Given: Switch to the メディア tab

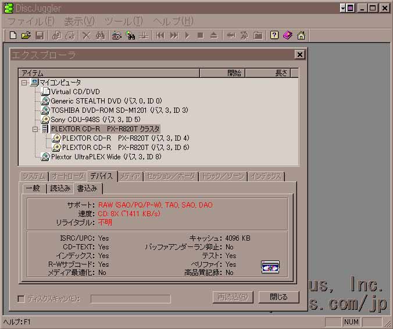Looking at the screenshot, I should [x=130, y=176].
